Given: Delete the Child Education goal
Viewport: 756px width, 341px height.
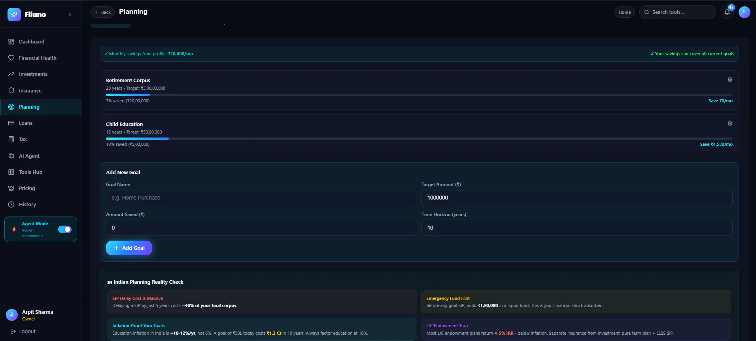Looking at the screenshot, I should [730, 123].
